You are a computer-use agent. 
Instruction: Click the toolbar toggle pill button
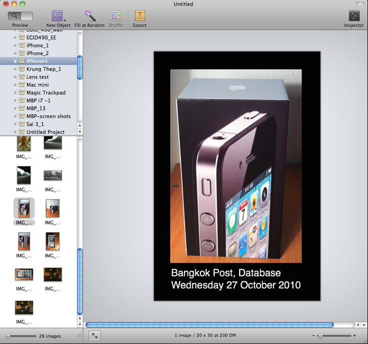coord(360,4)
